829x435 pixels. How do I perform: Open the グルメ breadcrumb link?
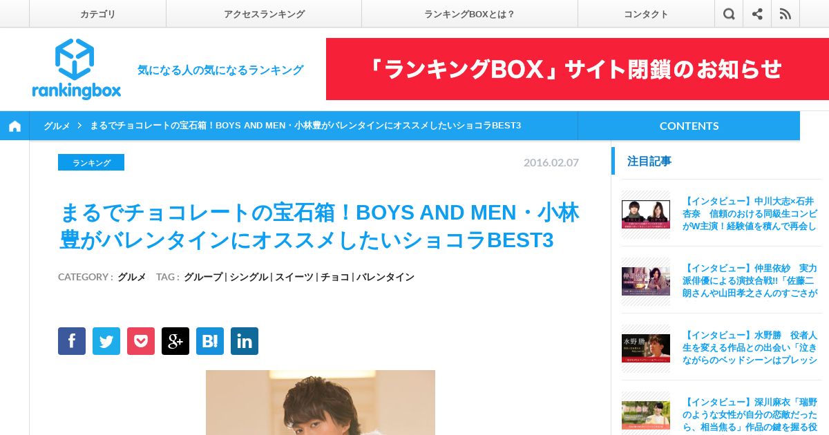coord(57,126)
